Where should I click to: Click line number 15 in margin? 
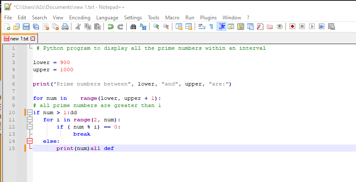(12, 148)
